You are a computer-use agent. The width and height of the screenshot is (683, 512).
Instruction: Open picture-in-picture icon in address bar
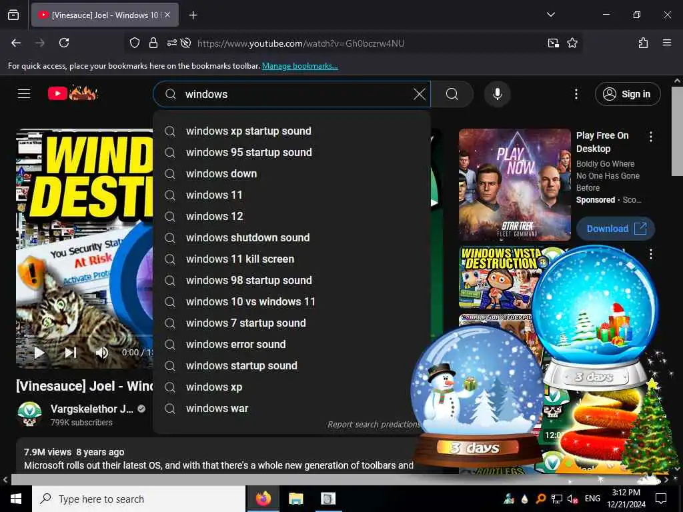[x=553, y=43]
